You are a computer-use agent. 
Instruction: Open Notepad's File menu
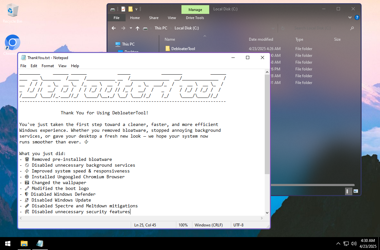pyautogui.click(x=23, y=66)
